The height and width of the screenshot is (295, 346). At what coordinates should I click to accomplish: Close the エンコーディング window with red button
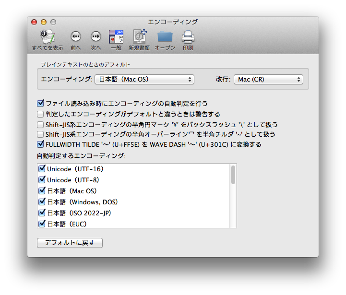[34, 22]
